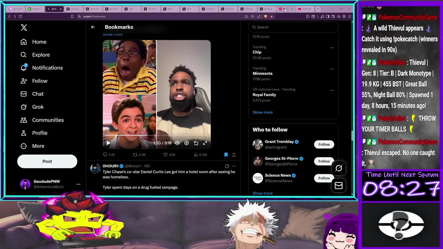Image resolution: width=443 pixels, height=249 pixels.
Task: Open account switcher menu beside GeodudePNW
Action: (78, 184)
